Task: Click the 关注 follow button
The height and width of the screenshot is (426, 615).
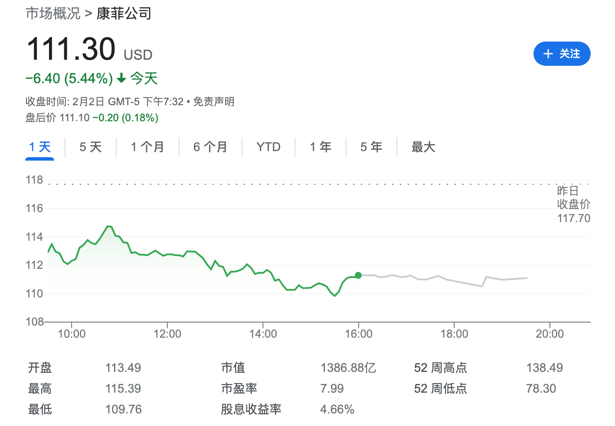Action: [562, 54]
